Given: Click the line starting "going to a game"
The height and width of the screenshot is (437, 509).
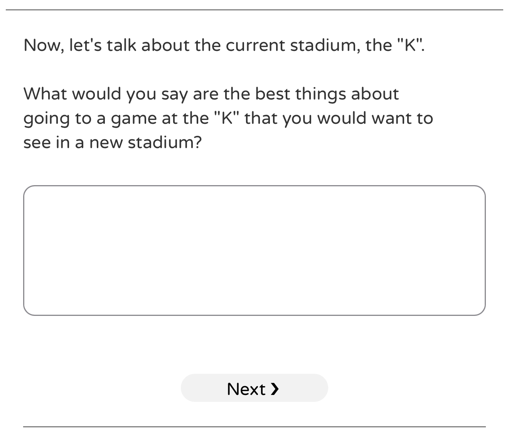Looking at the screenshot, I should tap(228, 118).
